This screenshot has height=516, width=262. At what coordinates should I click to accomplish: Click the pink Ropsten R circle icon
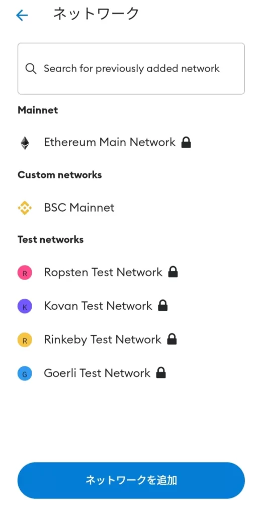coord(25,273)
